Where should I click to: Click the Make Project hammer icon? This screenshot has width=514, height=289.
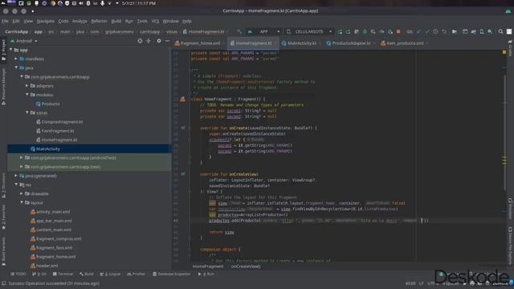click(x=239, y=32)
